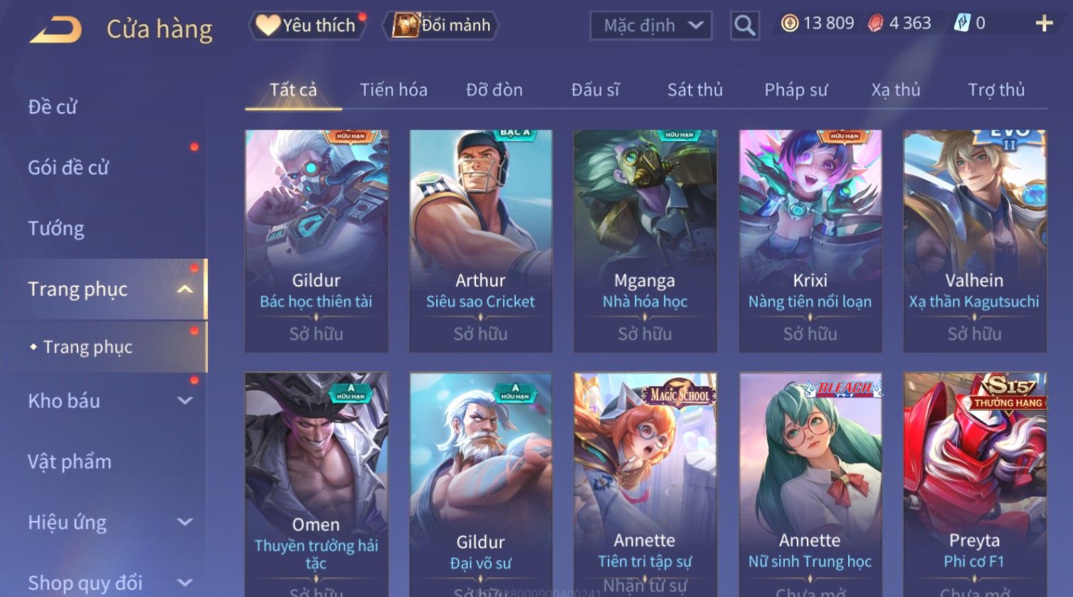Open Valhein Xạ thần Kagutsuchi skin card
1073x597 pixels.
coord(975,241)
